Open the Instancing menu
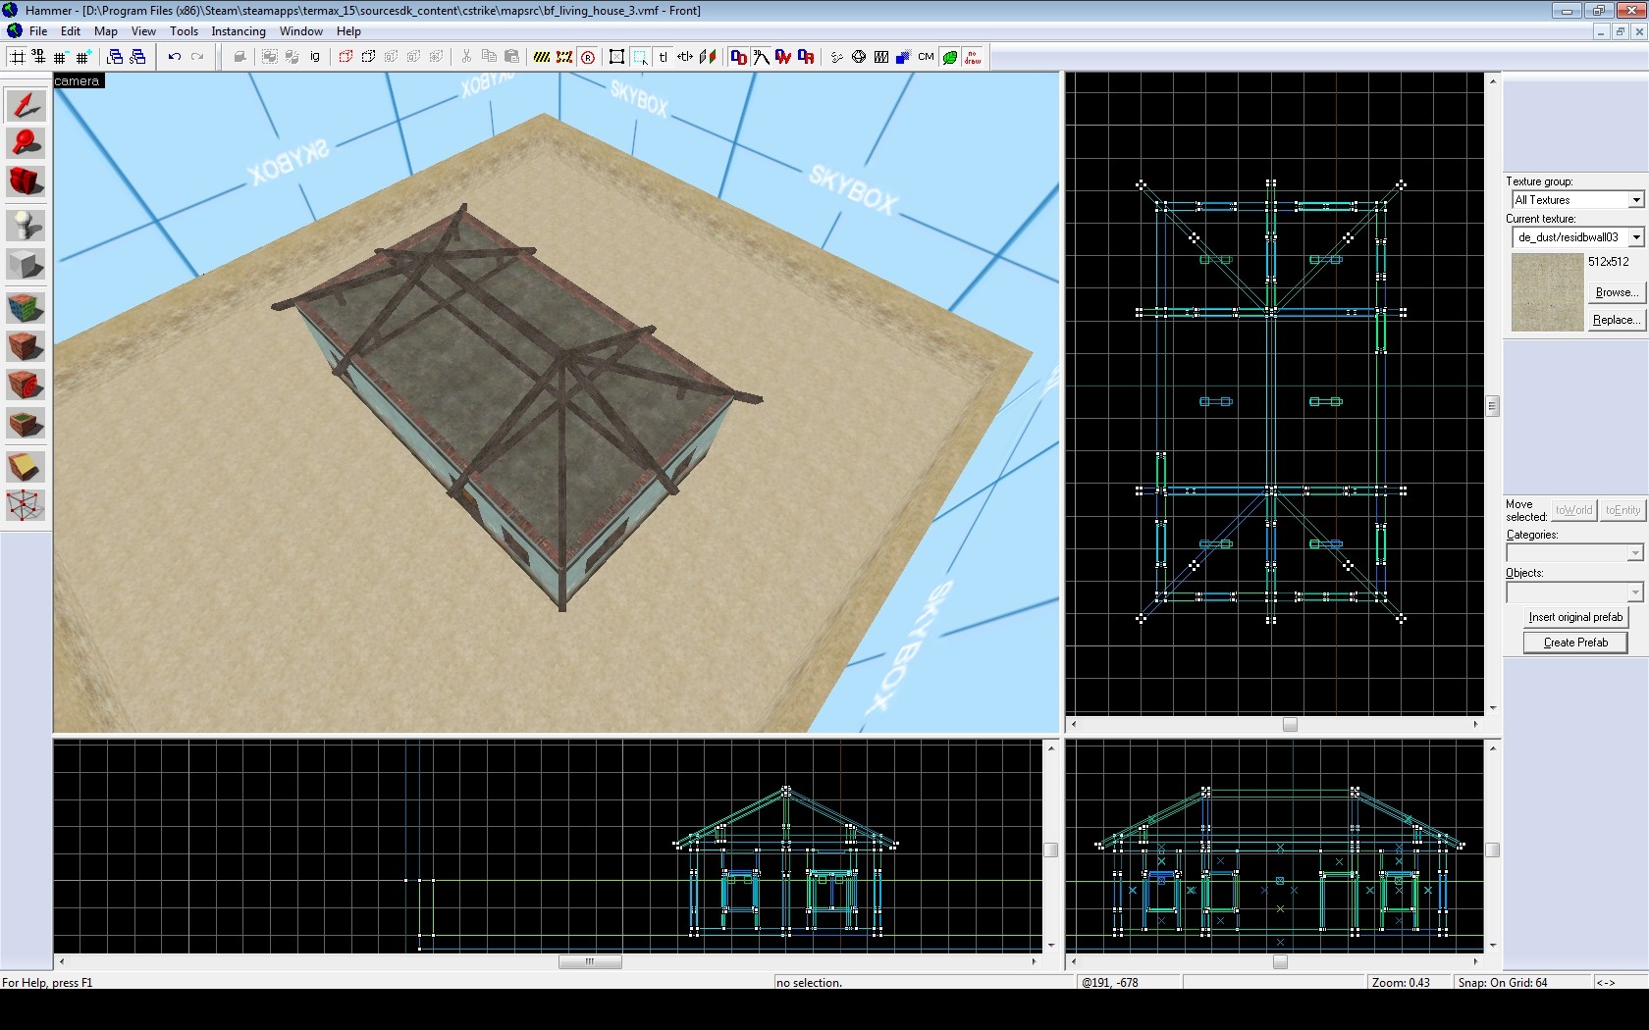The image size is (1649, 1030). [239, 31]
